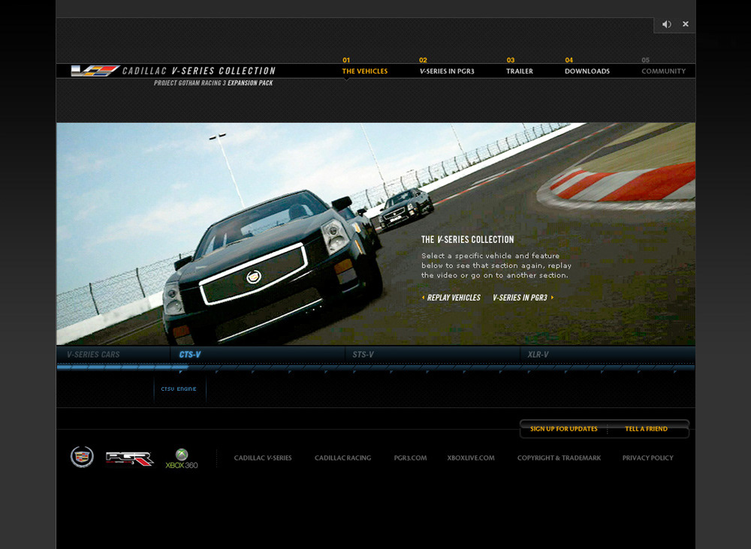The height and width of the screenshot is (549, 751).
Task: Visit the XboxLive.com footer link
Action: 471,457
